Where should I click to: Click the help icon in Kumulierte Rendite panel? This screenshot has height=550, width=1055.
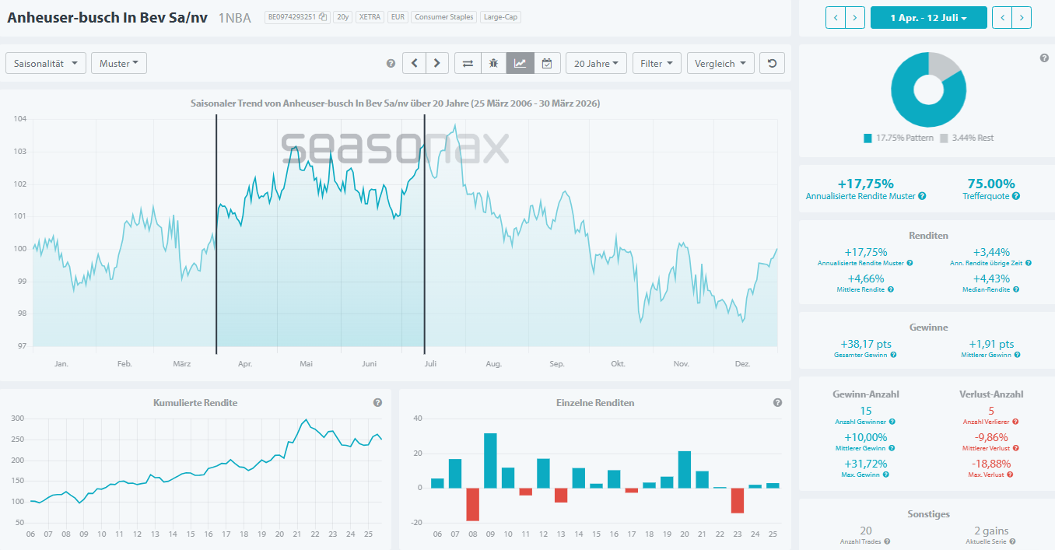(x=377, y=403)
